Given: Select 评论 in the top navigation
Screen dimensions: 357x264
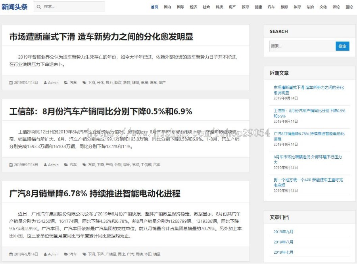Looking at the screenshot, I should pos(336,7).
